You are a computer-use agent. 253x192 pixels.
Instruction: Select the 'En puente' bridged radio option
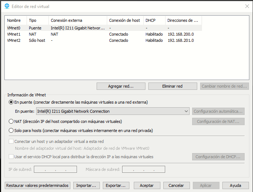click(x=11, y=102)
